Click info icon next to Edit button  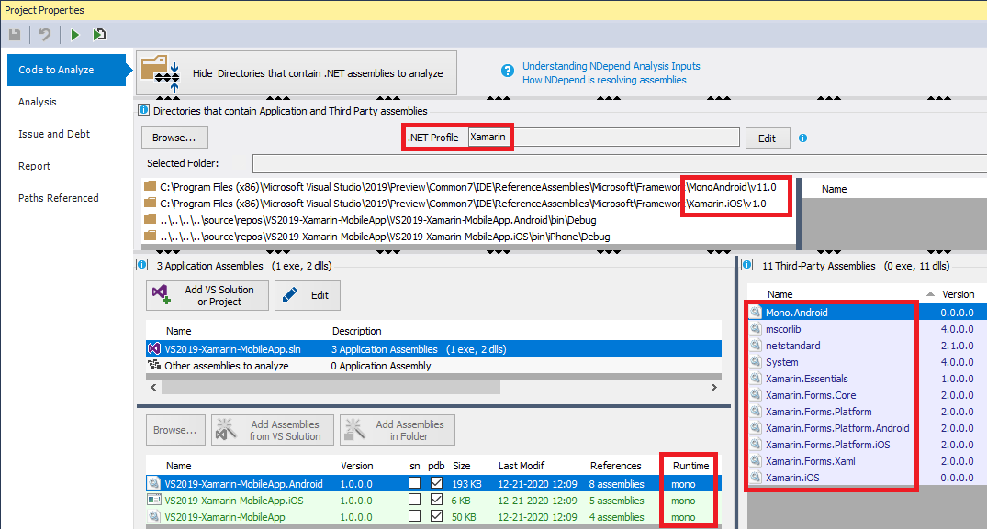point(802,138)
